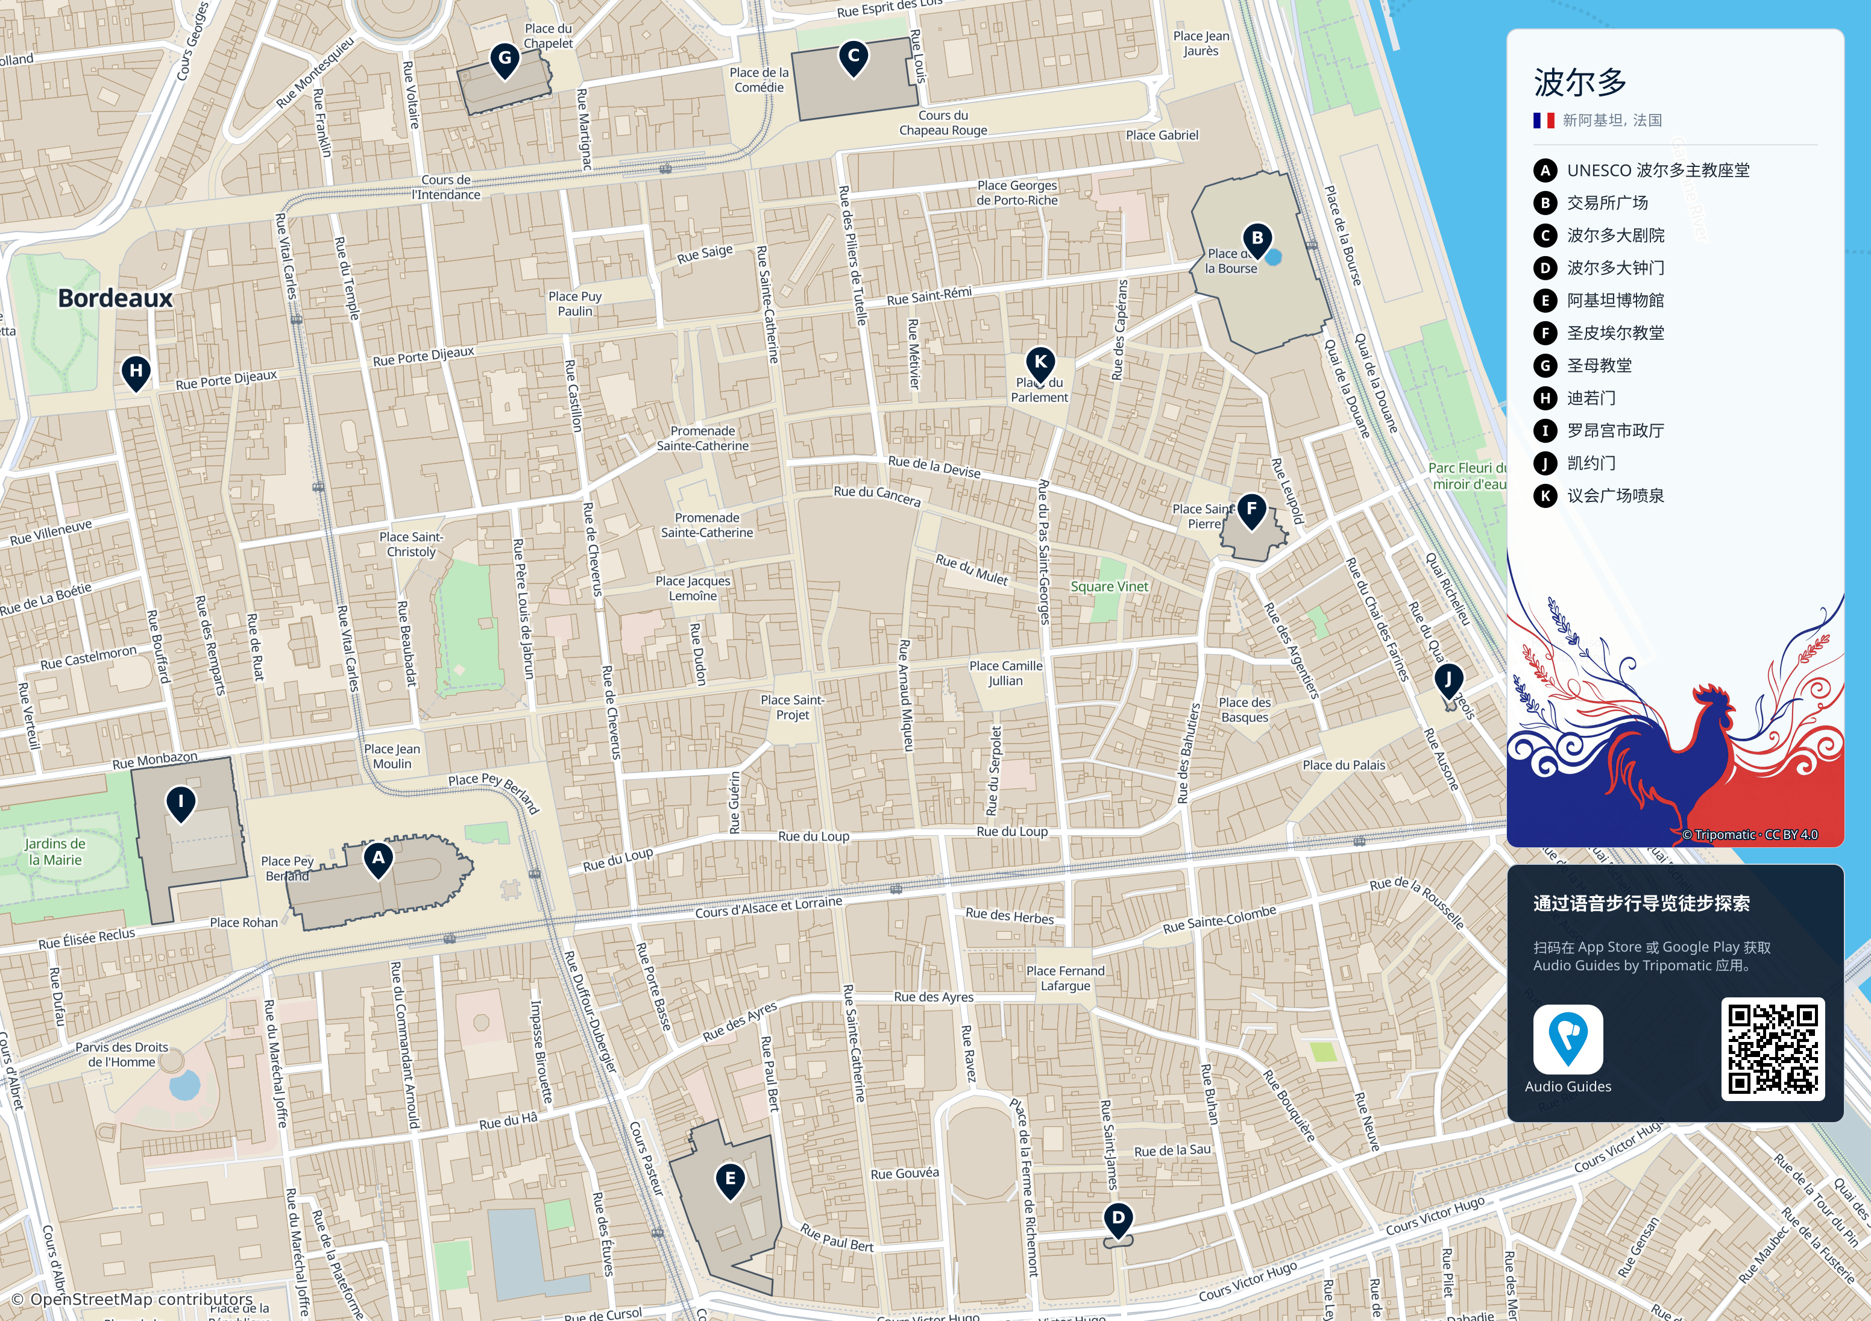Click the 通过语音步行导览徒步探索 heading
Image resolution: width=1871 pixels, height=1321 pixels.
click(1641, 903)
